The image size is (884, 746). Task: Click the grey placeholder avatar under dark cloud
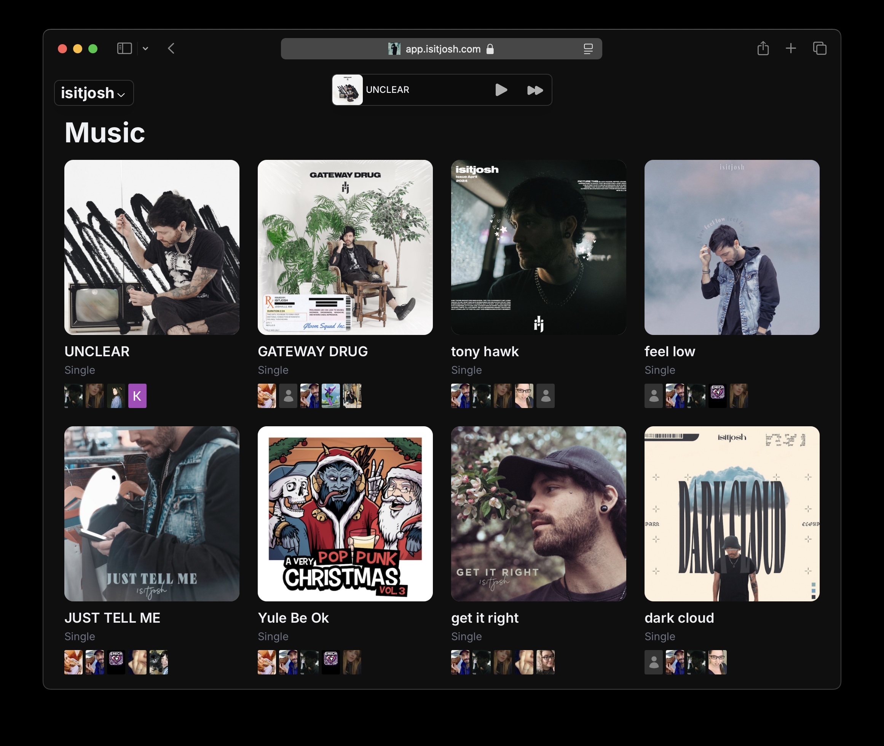click(654, 662)
